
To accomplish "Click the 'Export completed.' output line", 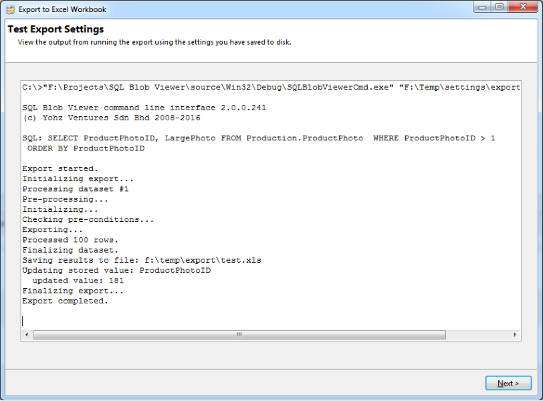I will click(x=65, y=301).
